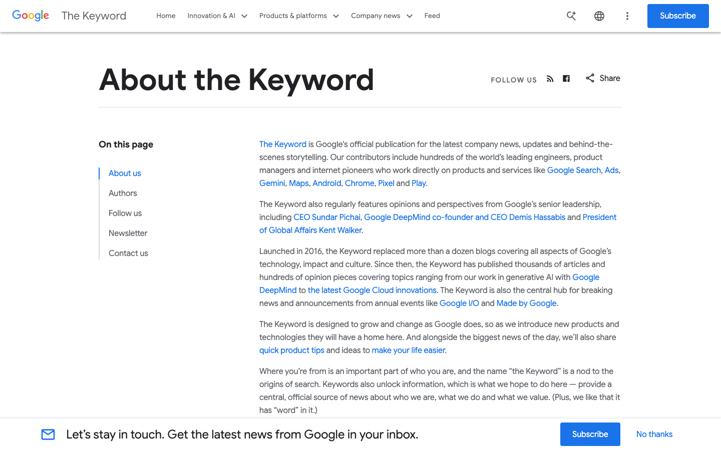Click the header Subscribe button
The width and height of the screenshot is (721, 450).
point(678,16)
